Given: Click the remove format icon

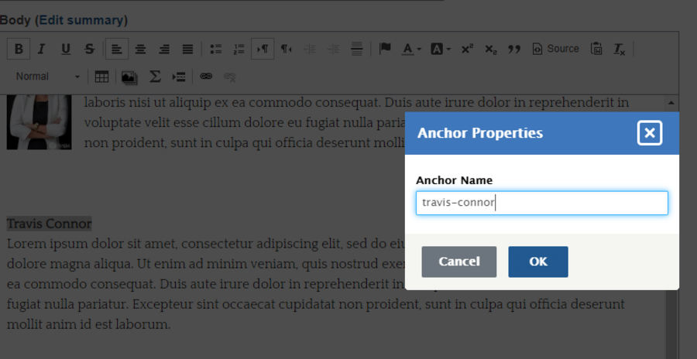Looking at the screenshot, I should (x=620, y=49).
